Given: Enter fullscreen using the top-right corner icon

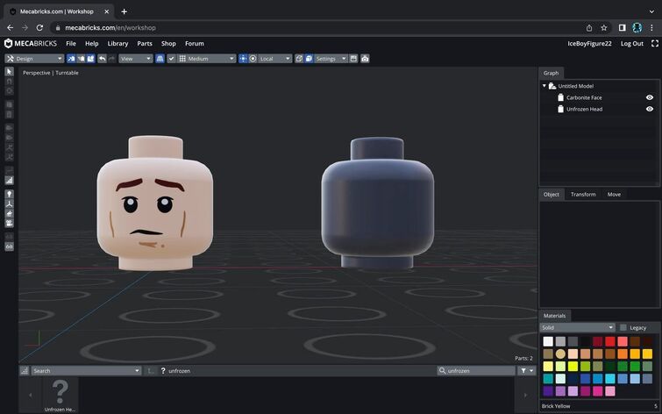Looking at the screenshot, I should click(x=655, y=44).
